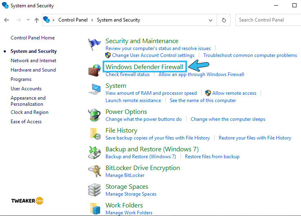Click the BitLocker drive lock icon
The image size is (301, 216).
pos(94,171)
